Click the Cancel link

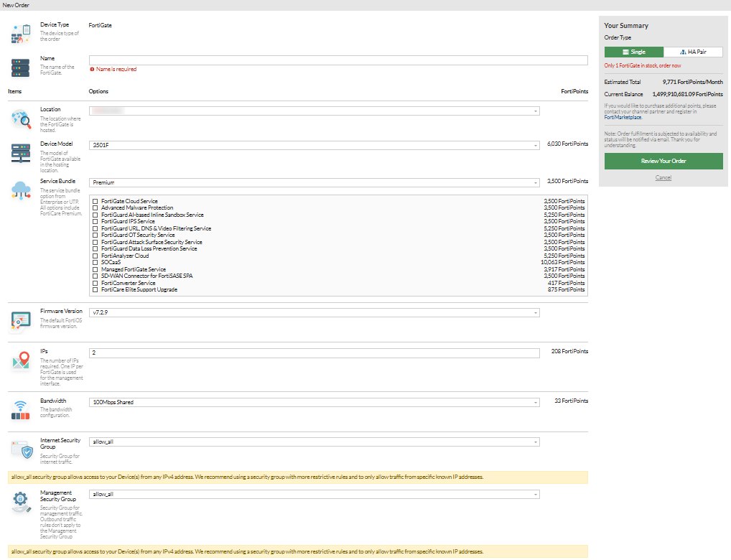click(664, 177)
